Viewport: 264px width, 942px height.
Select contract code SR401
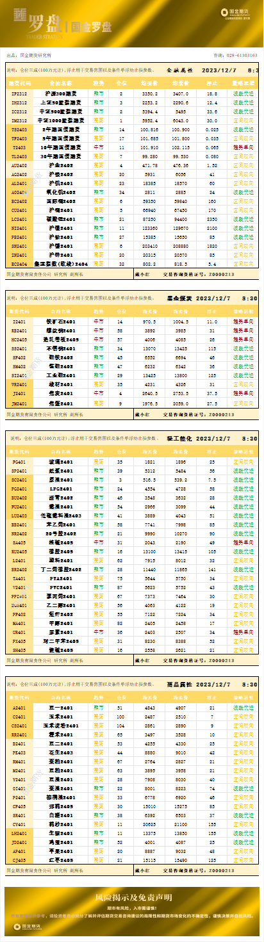coord(19,816)
